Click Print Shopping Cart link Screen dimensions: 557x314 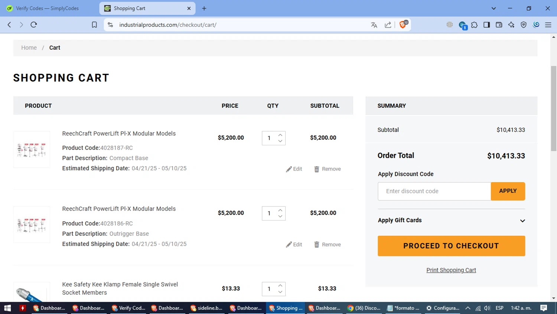click(451, 270)
